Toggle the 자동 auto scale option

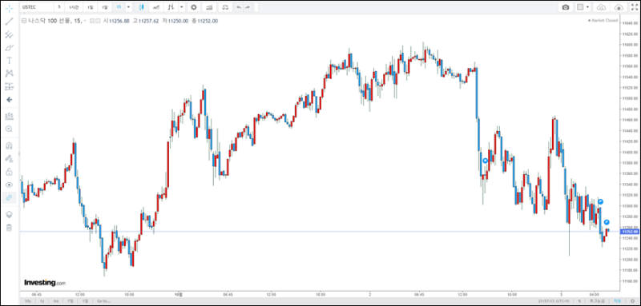[x=617, y=300]
